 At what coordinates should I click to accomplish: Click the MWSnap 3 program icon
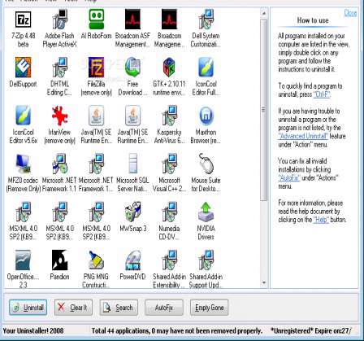(132, 212)
